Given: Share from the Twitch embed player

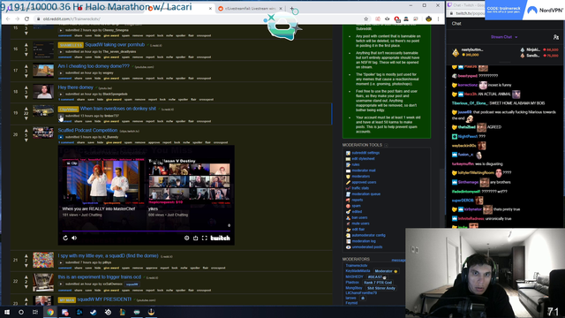Looking at the screenshot, I should (196, 238).
